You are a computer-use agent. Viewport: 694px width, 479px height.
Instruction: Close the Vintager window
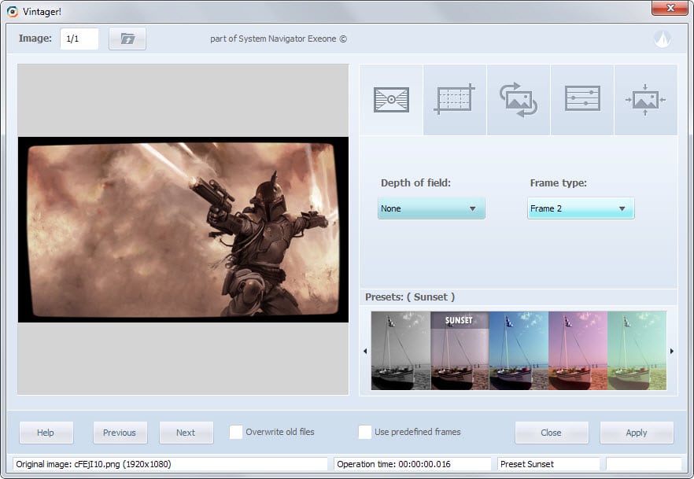click(x=670, y=8)
